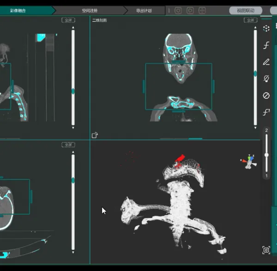
Task: Click the left handle of coronal crop box
Action: (144, 87)
